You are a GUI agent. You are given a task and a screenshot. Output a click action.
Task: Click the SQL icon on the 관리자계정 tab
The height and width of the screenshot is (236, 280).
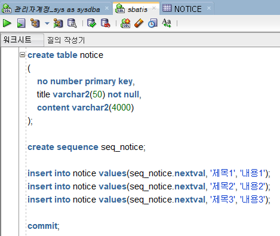[7, 8]
